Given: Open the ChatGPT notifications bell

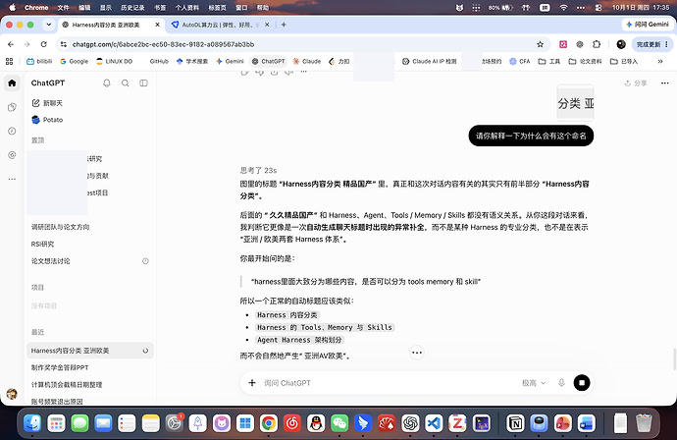Looking at the screenshot, I should pyautogui.click(x=107, y=82).
